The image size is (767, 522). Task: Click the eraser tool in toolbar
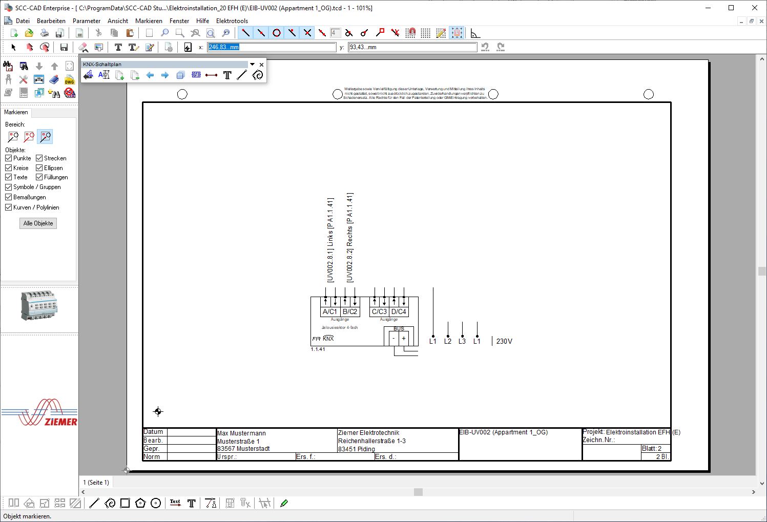pyautogui.click(x=84, y=47)
